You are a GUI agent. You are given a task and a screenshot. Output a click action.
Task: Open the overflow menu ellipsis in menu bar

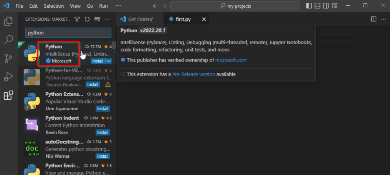(118, 6)
